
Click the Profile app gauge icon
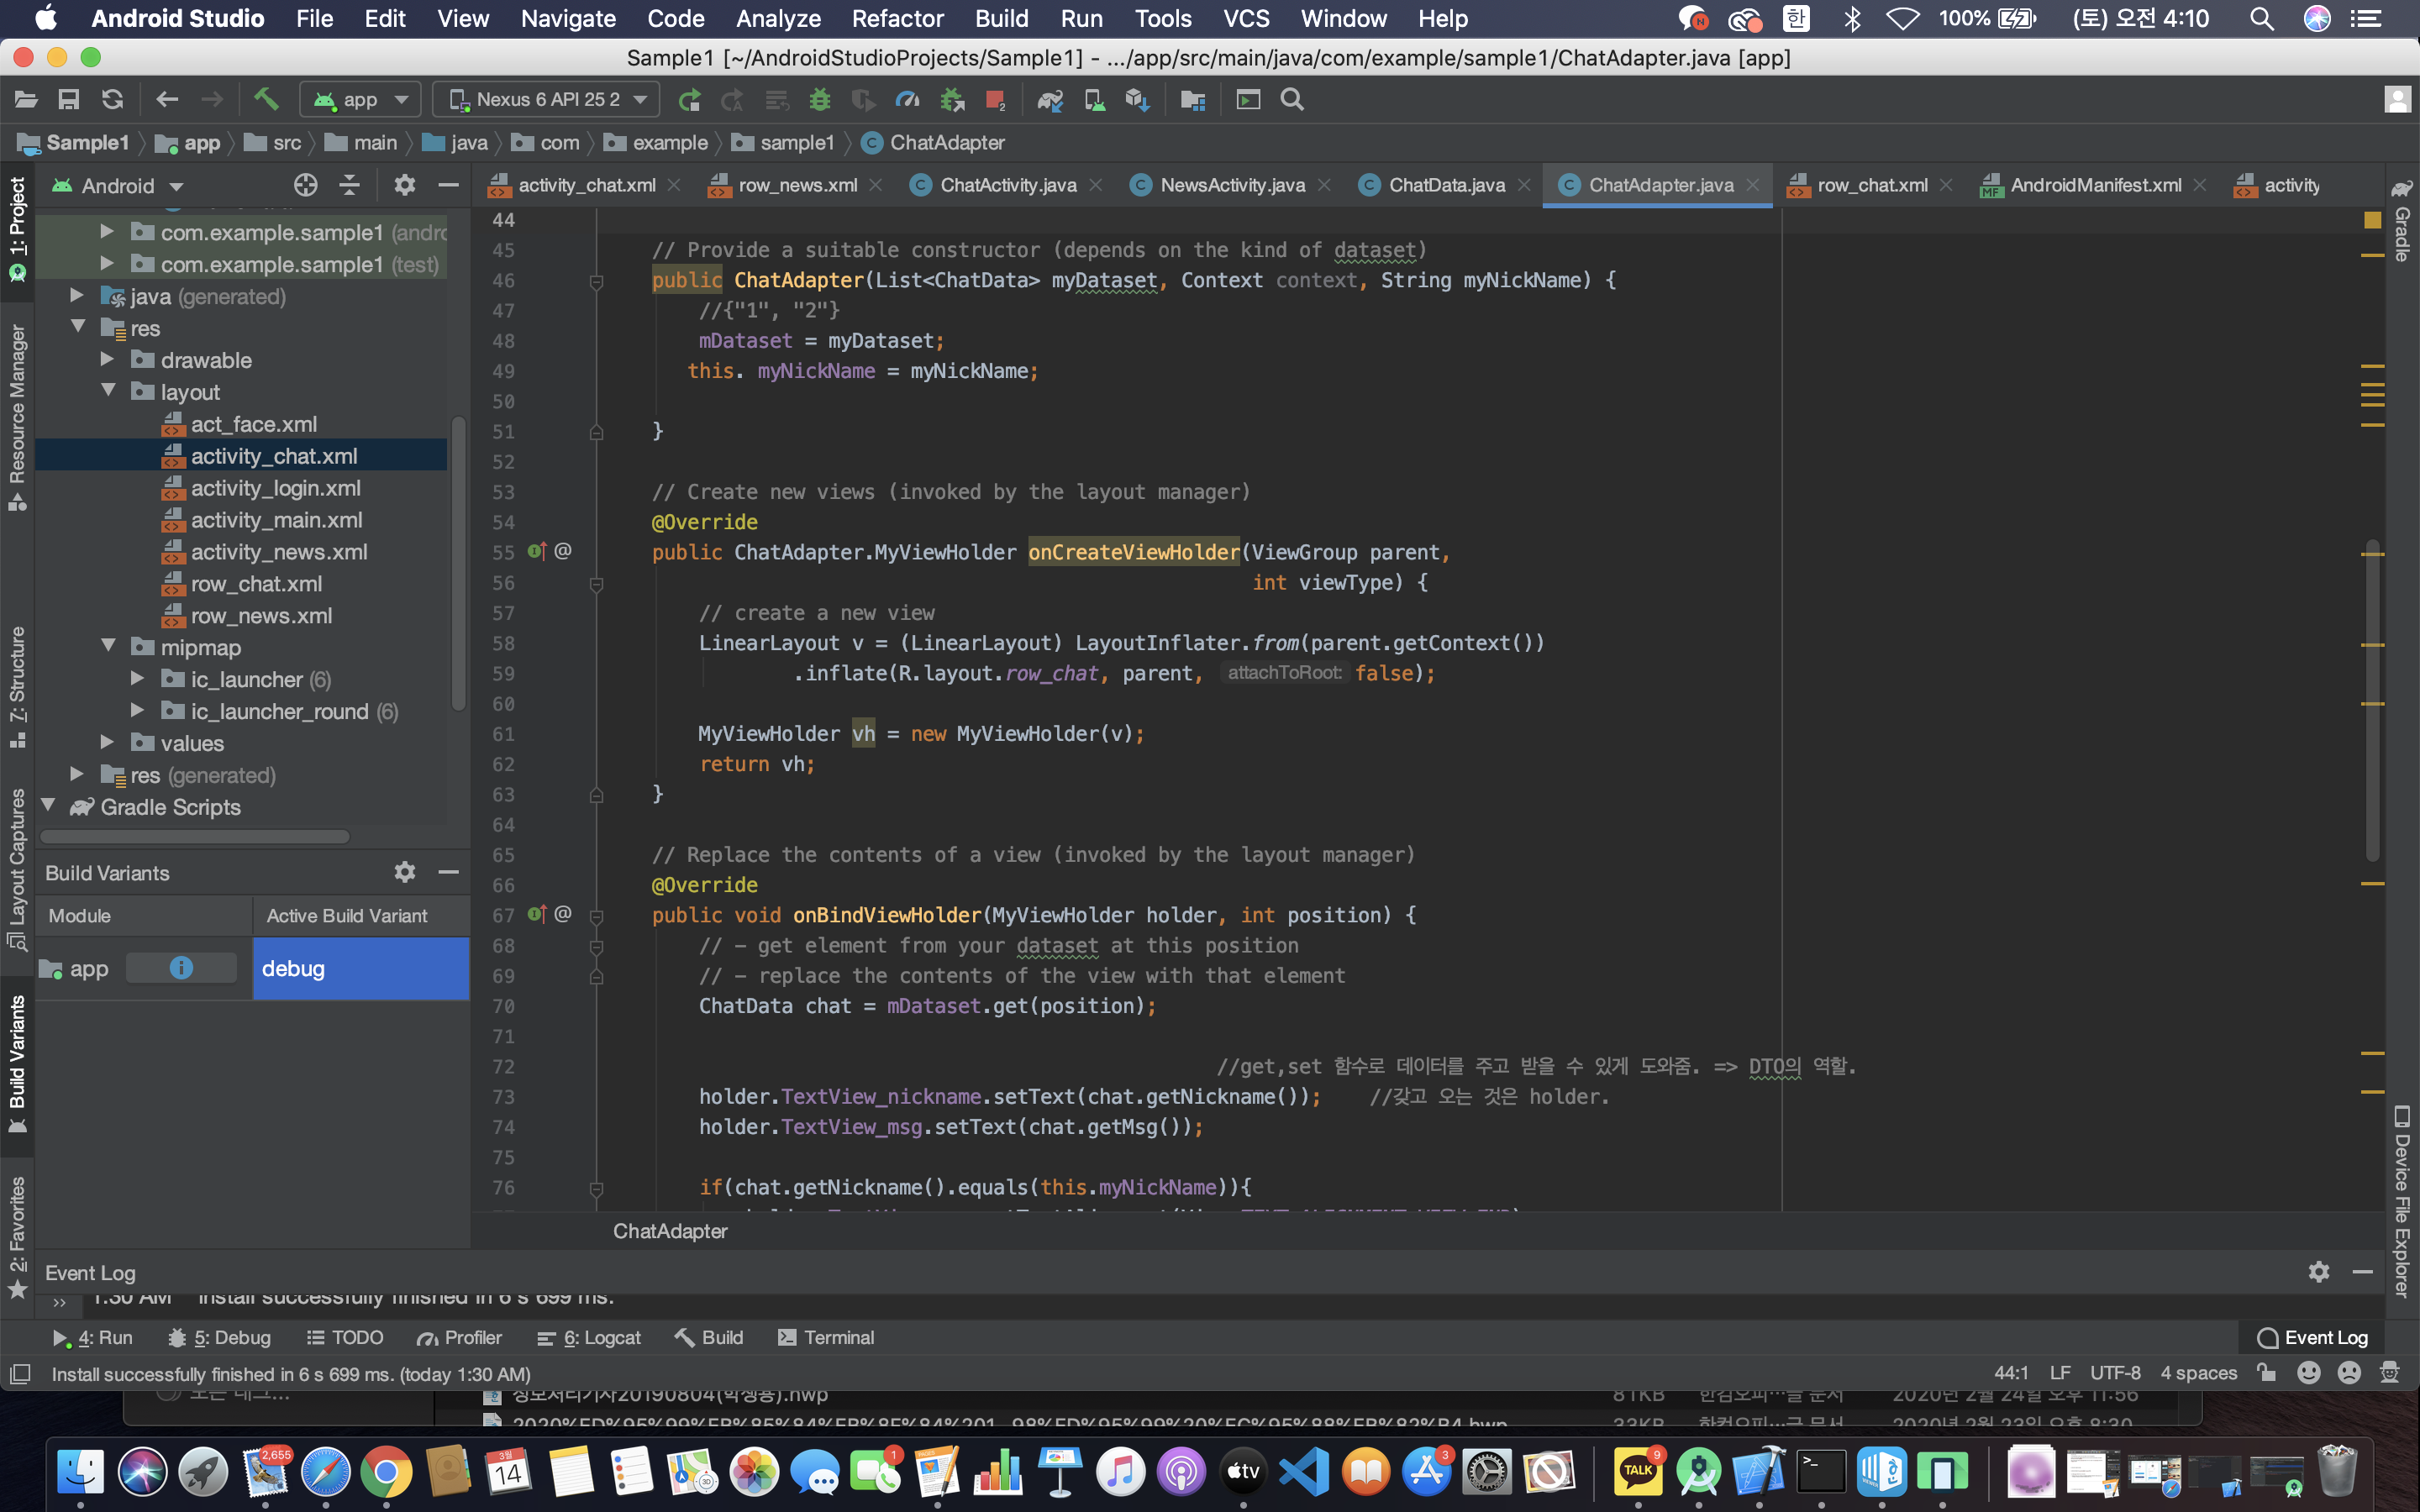point(907,99)
